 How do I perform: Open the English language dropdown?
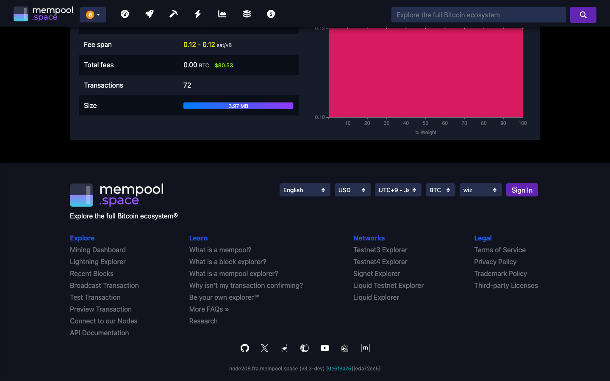point(305,190)
